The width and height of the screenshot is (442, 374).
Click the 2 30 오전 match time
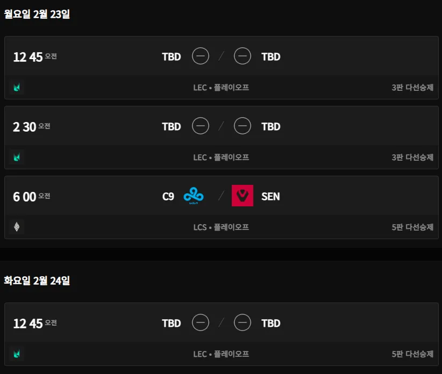coord(31,127)
